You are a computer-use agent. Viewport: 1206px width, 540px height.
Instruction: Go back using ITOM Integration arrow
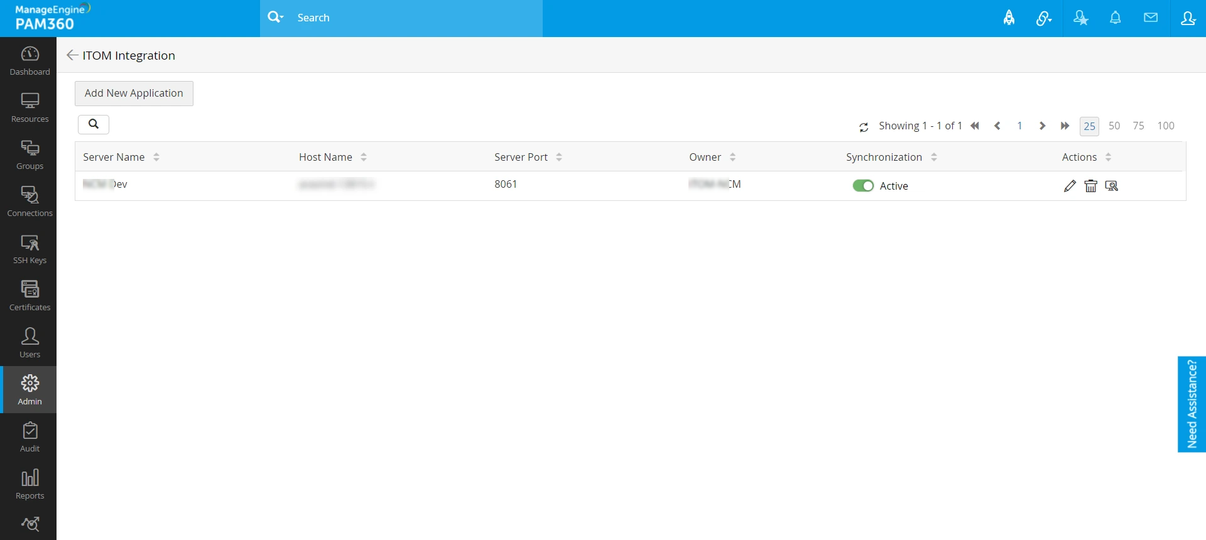(72, 55)
